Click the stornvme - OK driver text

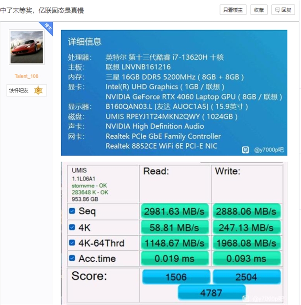click(x=89, y=186)
